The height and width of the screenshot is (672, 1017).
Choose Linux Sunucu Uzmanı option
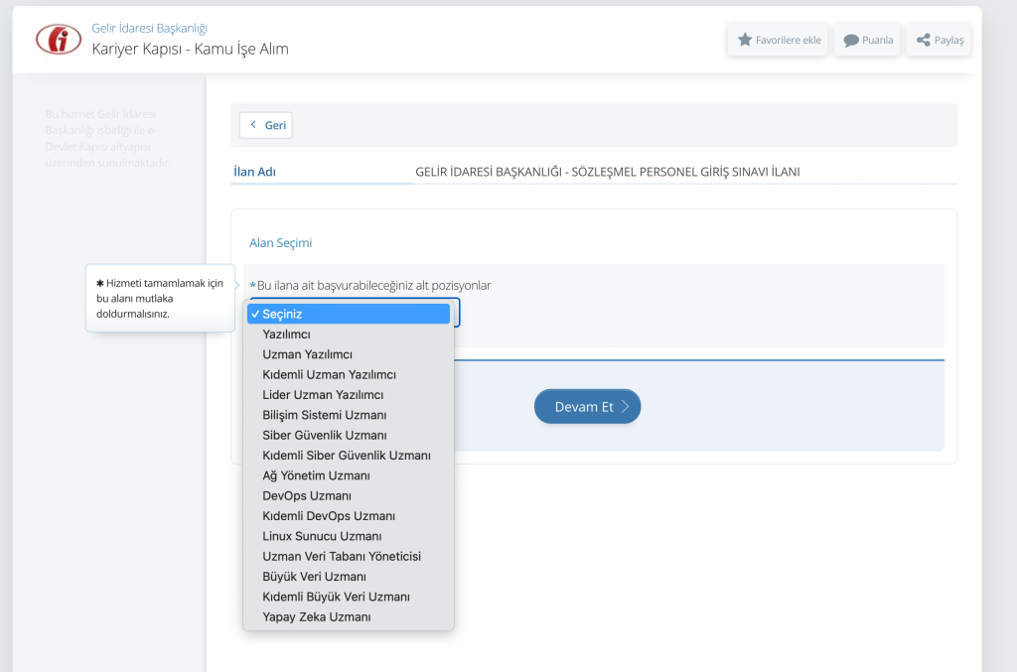[x=322, y=536]
